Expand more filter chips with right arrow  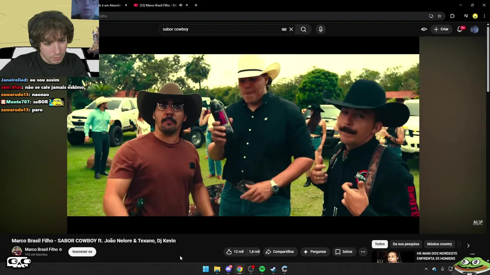pos(468,246)
